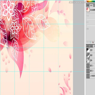Select the 路径 1 path
Screen dimensions: 95x95
point(91,66)
